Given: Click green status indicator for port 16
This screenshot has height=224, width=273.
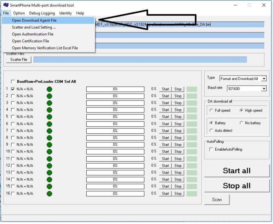Looking at the screenshot, I should tap(49, 194).
